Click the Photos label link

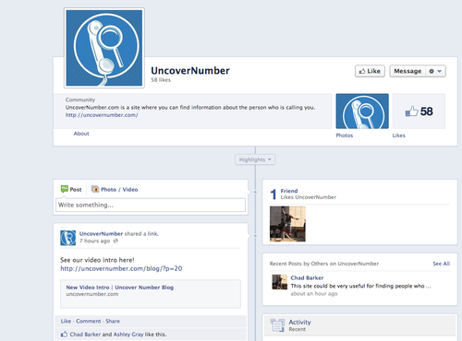click(x=345, y=135)
